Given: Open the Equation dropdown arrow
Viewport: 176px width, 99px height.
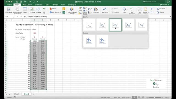Looking at the screenshot, I should [166, 9].
